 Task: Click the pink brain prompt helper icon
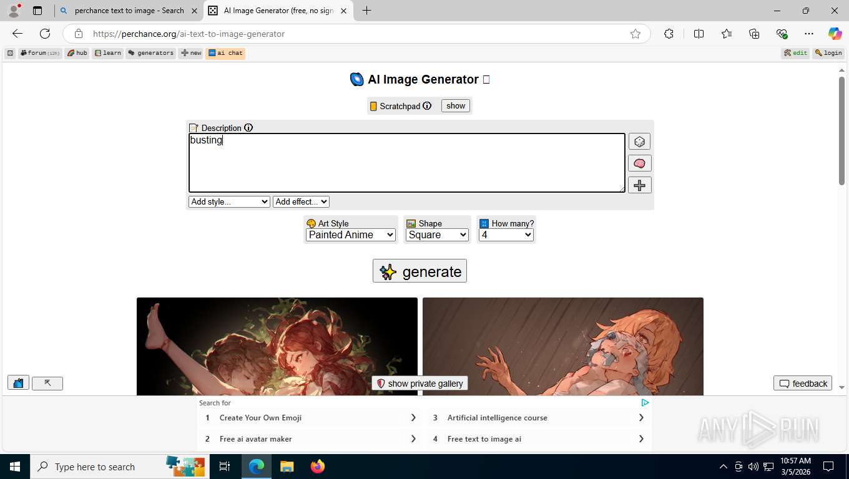pyautogui.click(x=639, y=163)
